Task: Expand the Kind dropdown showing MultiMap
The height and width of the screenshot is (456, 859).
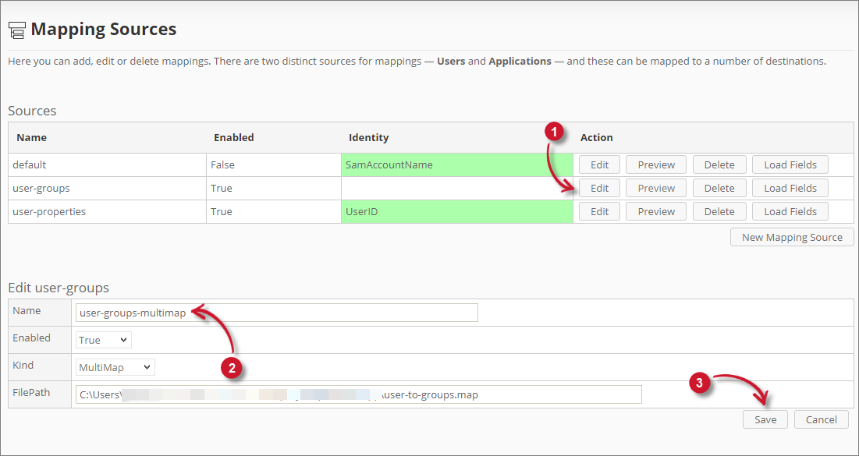Action: coord(115,367)
